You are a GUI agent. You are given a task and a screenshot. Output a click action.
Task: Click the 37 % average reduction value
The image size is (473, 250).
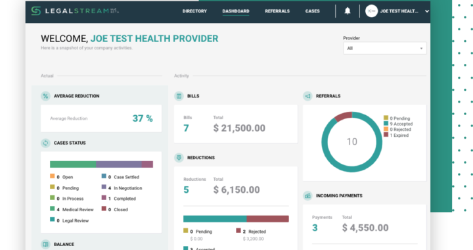143,118
